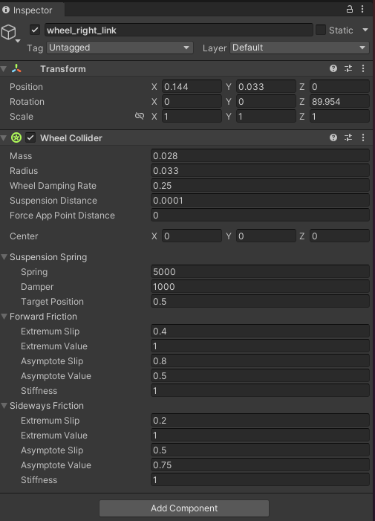Click the Inspector lock icon
375x521 pixels.
click(350, 9)
